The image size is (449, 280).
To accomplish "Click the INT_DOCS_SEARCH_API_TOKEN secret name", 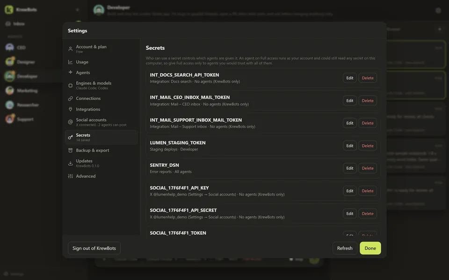I will click(184, 75).
